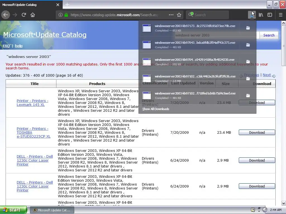This screenshot has width=286, height=214.
Task: Click the Firefox search box
Action: tap(208, 15)
